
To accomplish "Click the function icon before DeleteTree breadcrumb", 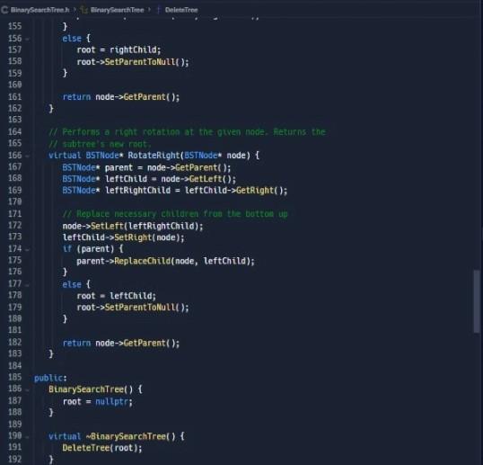I will click(159, 10).
